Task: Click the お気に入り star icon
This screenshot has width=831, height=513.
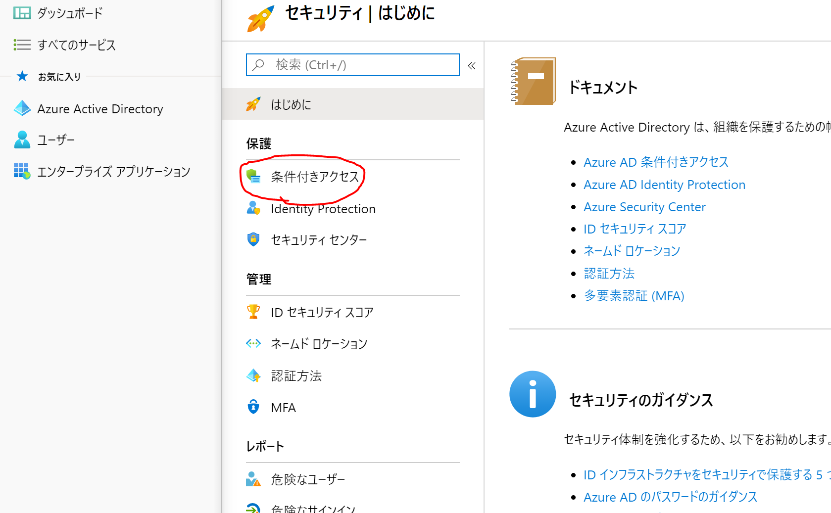Action: (22, 76)
